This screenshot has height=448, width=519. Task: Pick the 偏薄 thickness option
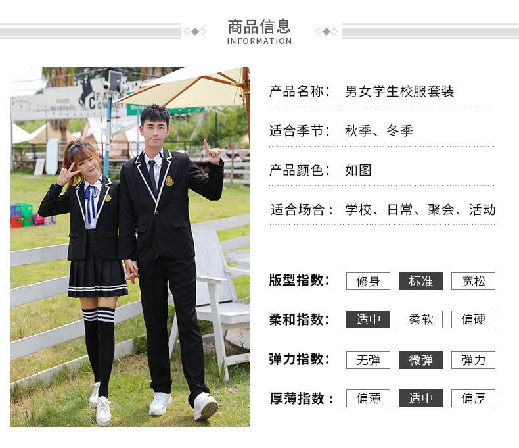pos(368,398)
